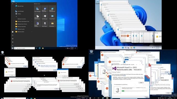Open Edge on the Windows 11 taskbar
Viewport: 177px width, 99px height.
pos(134,48)
